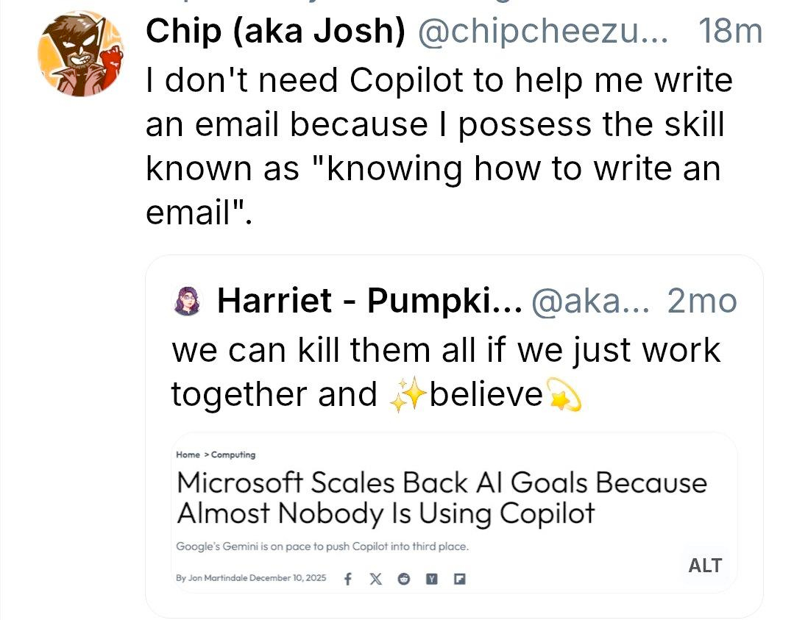Open Harriet - Pumpki... display name
Viewport: 794px width, 620px height.
tap(369, 301)
